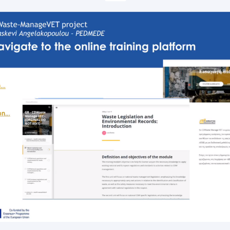Open the Course Preview tab label
Viewport: 230px width, 230px height.
[30, 102]
